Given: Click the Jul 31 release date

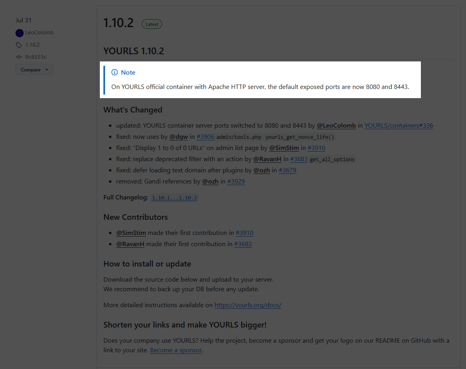Looking at the screenshot, I should click(x=24, y=20).
